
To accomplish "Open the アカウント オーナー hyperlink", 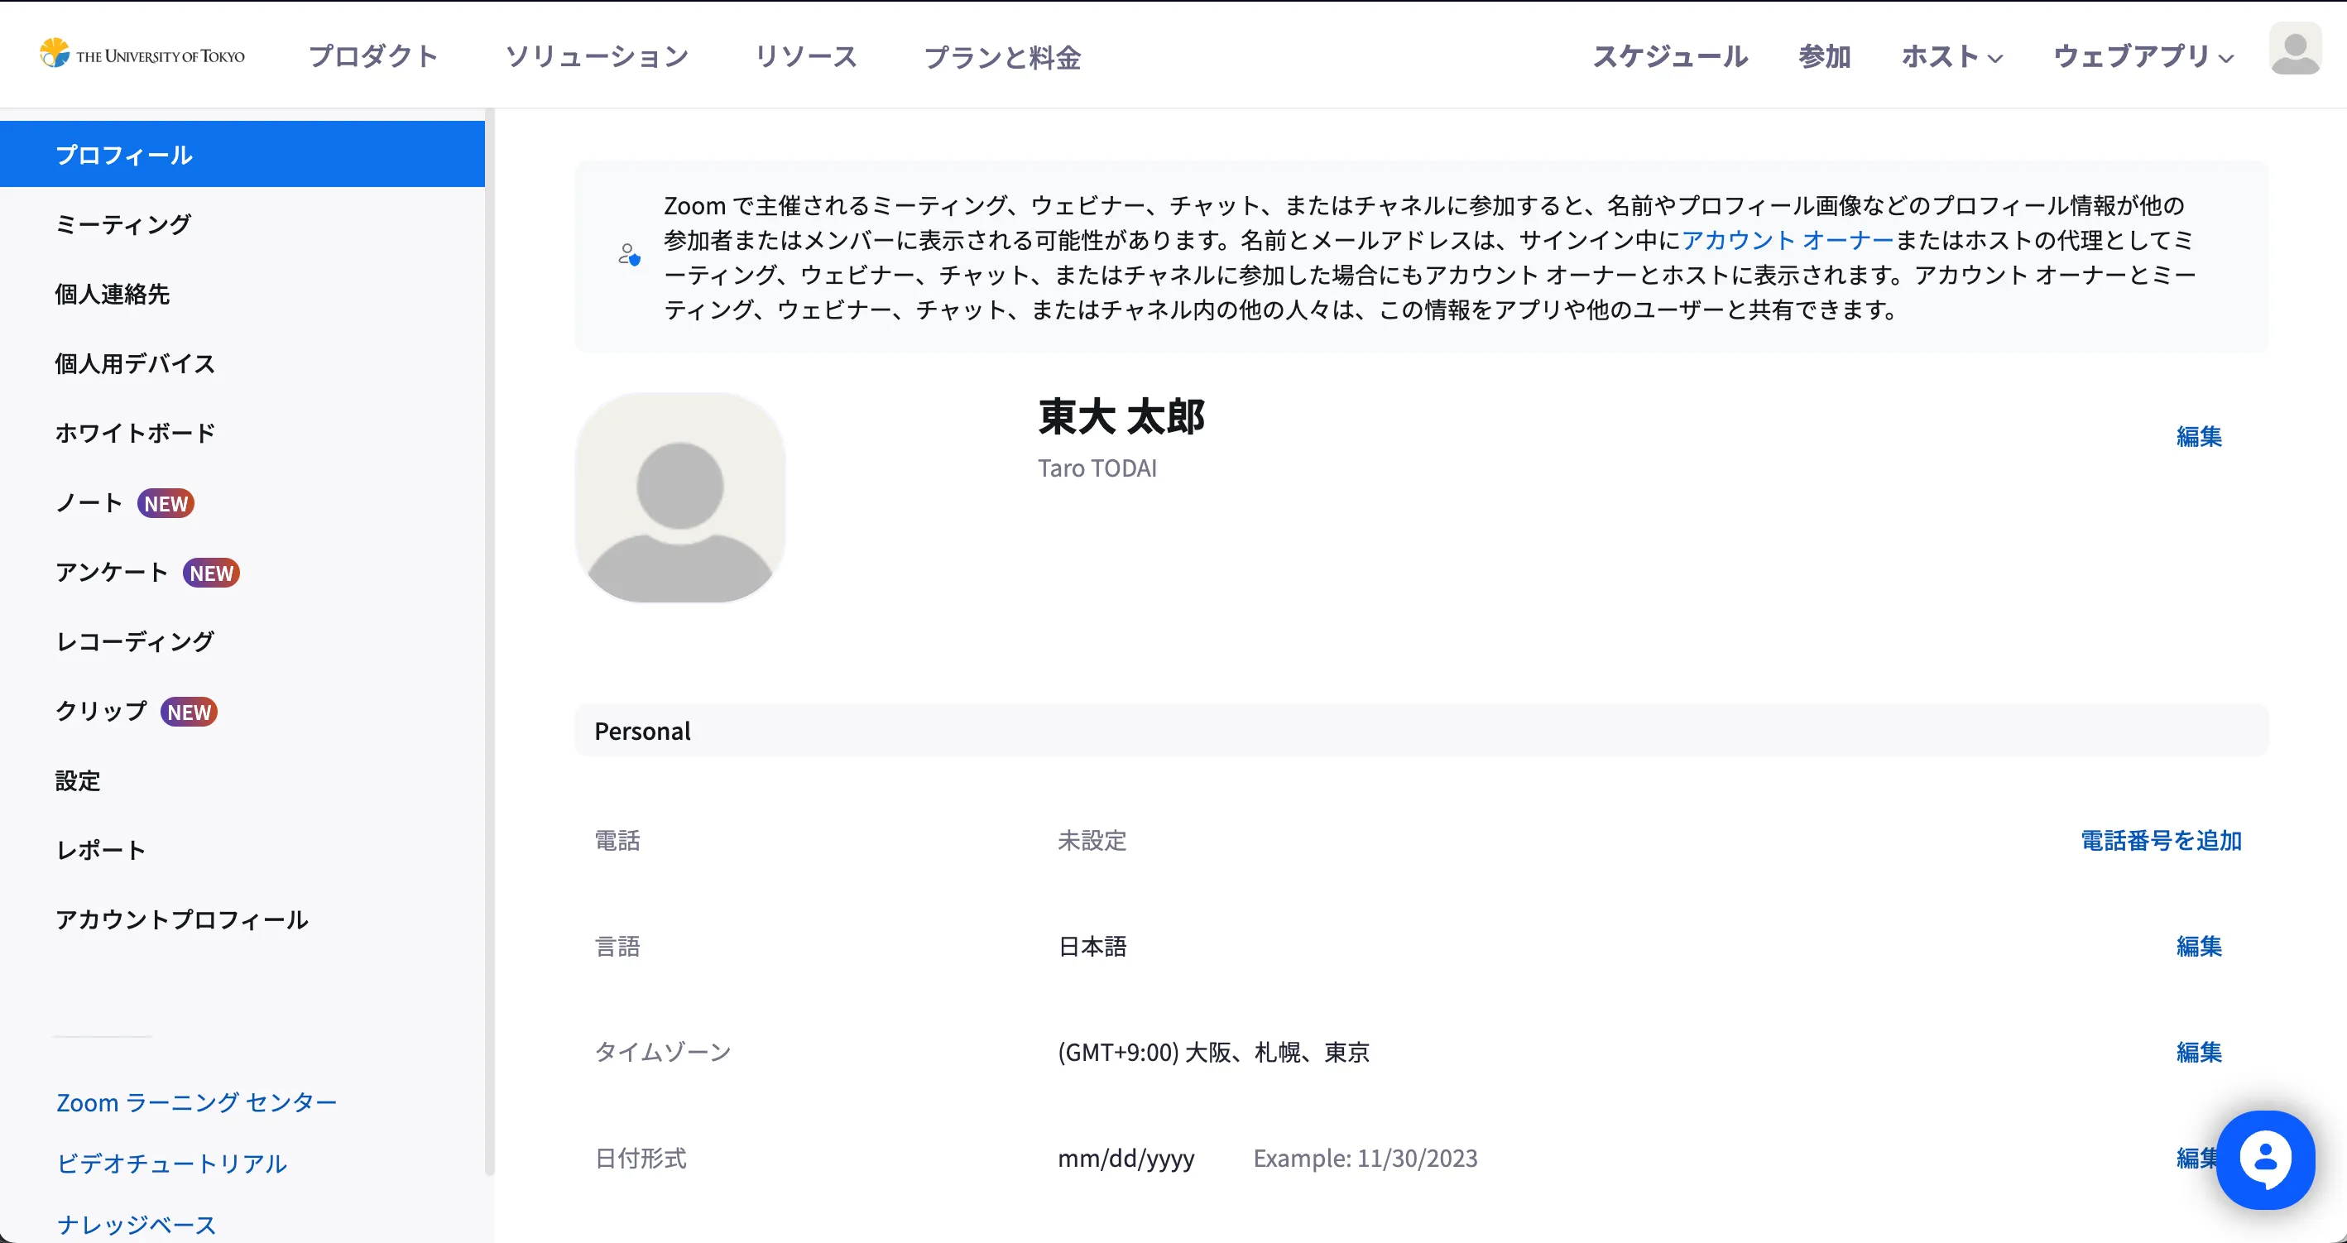I will pos(1787,240).
